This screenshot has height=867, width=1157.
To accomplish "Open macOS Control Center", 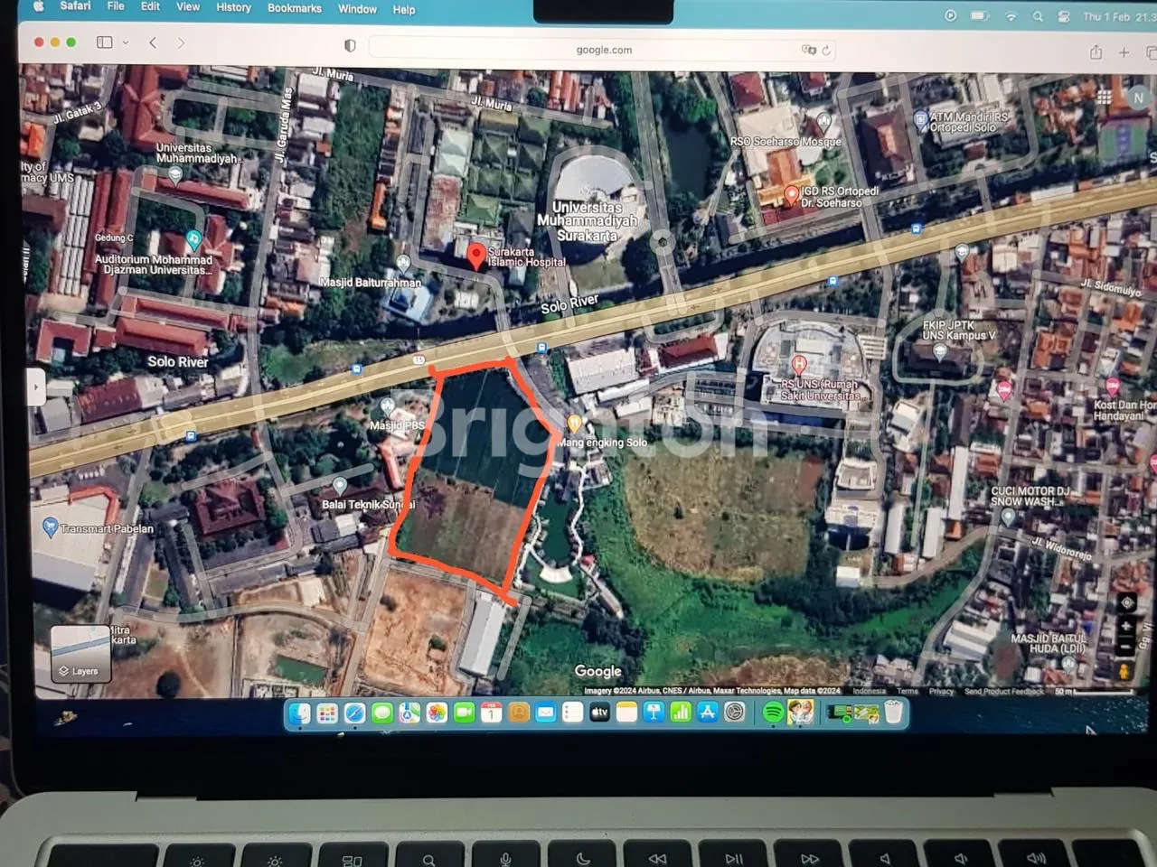I will [x=1064, y=16].
